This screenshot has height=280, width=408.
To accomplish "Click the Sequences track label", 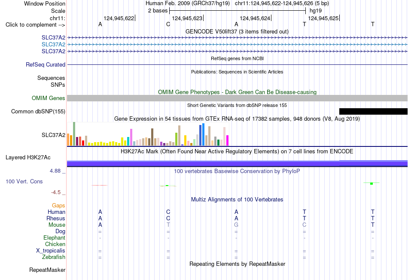I will click(51, 78).
